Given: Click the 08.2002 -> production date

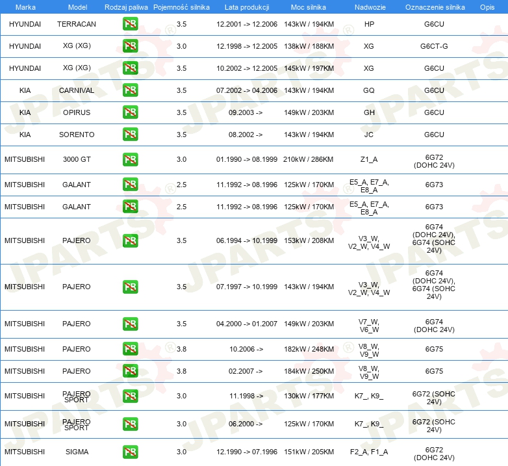Looking at the screenshot, I should pyautogui.click(x=246, y=135).
